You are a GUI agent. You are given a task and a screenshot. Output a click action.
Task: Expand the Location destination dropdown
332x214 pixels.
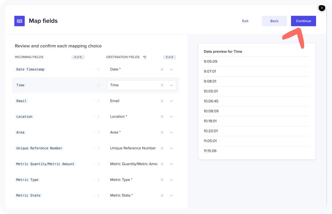171,117
